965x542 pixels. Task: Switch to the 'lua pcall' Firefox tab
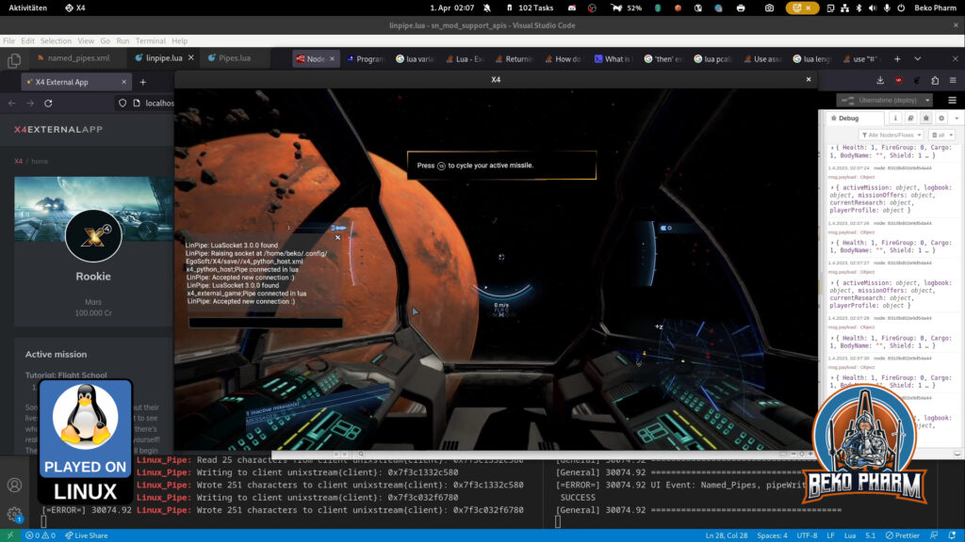coord(712,59)
